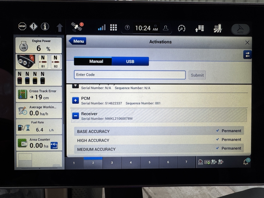
Task: Collapse the Receiver activation entry
Action: pyautogui.click(x=75, y=116)
